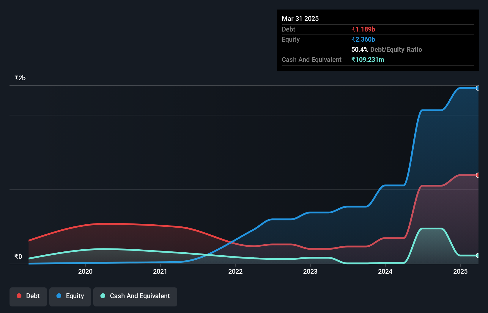This screenshot has width=488, height=313.
Task: Click the teal dot in Cash legend
Action: click(103, 296)
